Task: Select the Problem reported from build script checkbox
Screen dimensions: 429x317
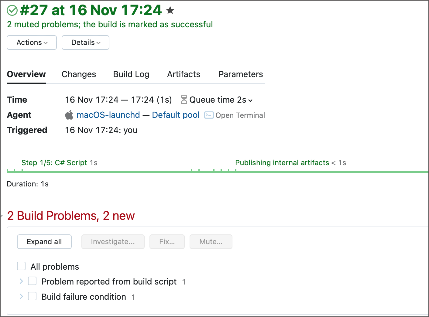Action: (x=32, y=281)
